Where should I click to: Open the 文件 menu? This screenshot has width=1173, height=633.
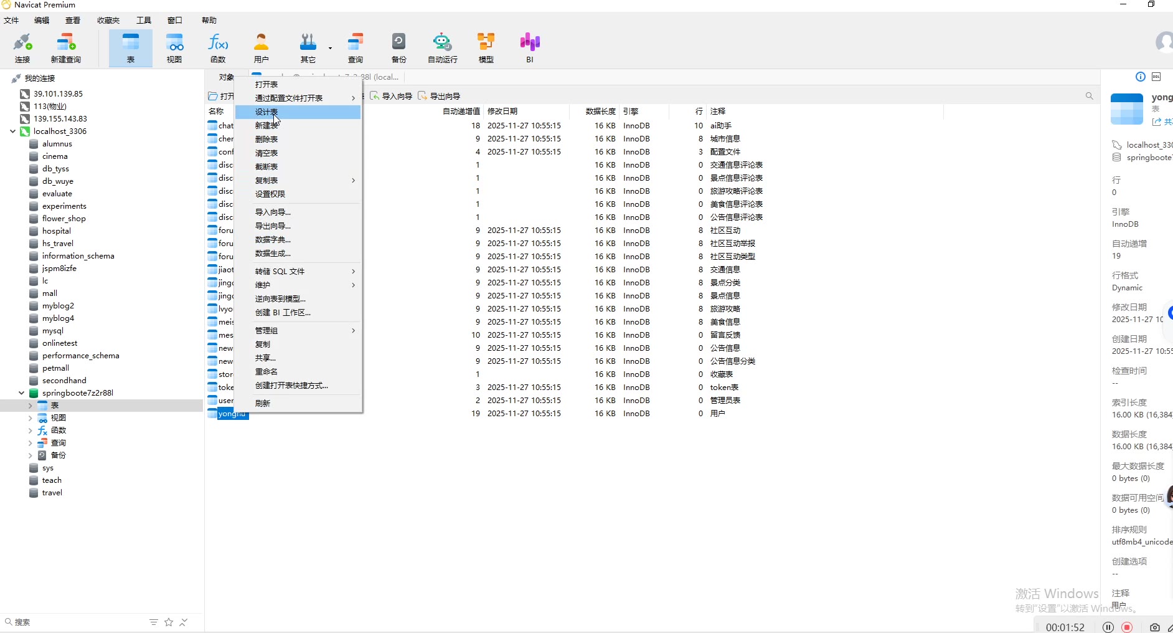coord(11,21)
